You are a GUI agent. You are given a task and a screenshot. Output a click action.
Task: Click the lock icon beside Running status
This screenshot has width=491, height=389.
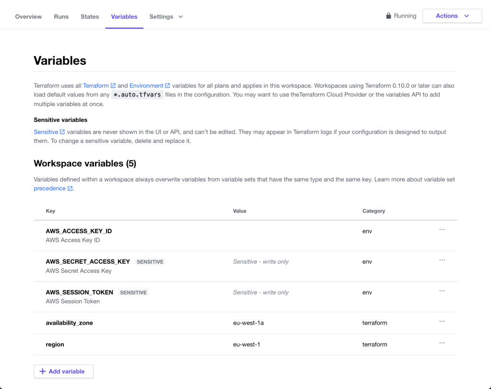388,16
